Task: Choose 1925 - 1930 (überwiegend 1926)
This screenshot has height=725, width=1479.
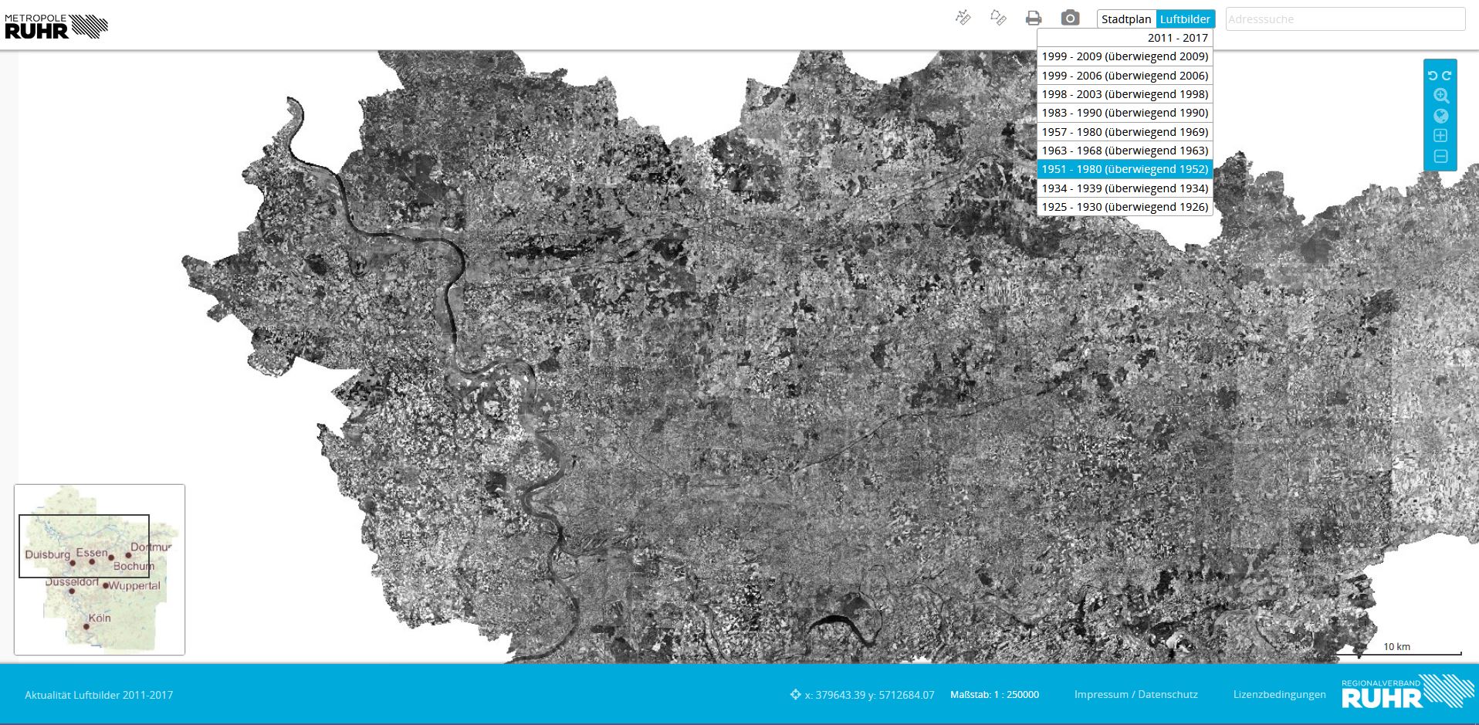Action: (x=1125, y=207)
